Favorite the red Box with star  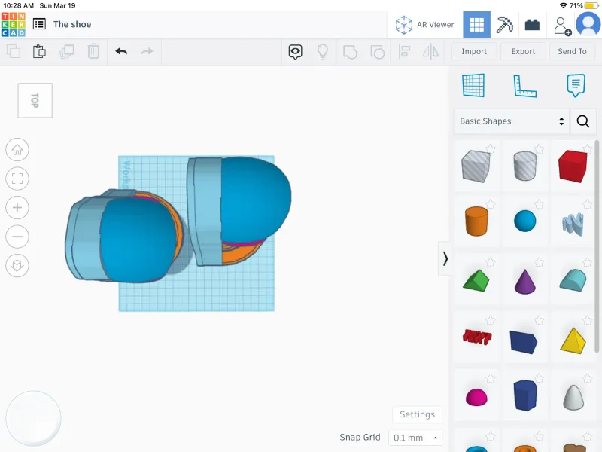pos(587,148)
